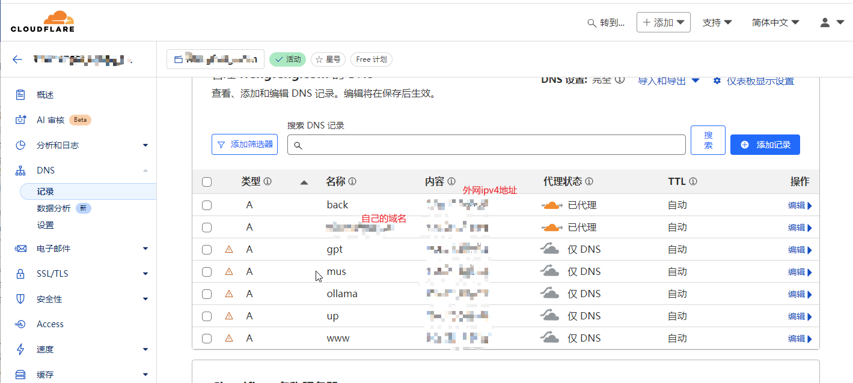Open the 支持 dropdown menu
853x383 pixels.
(x=717, y=22)
